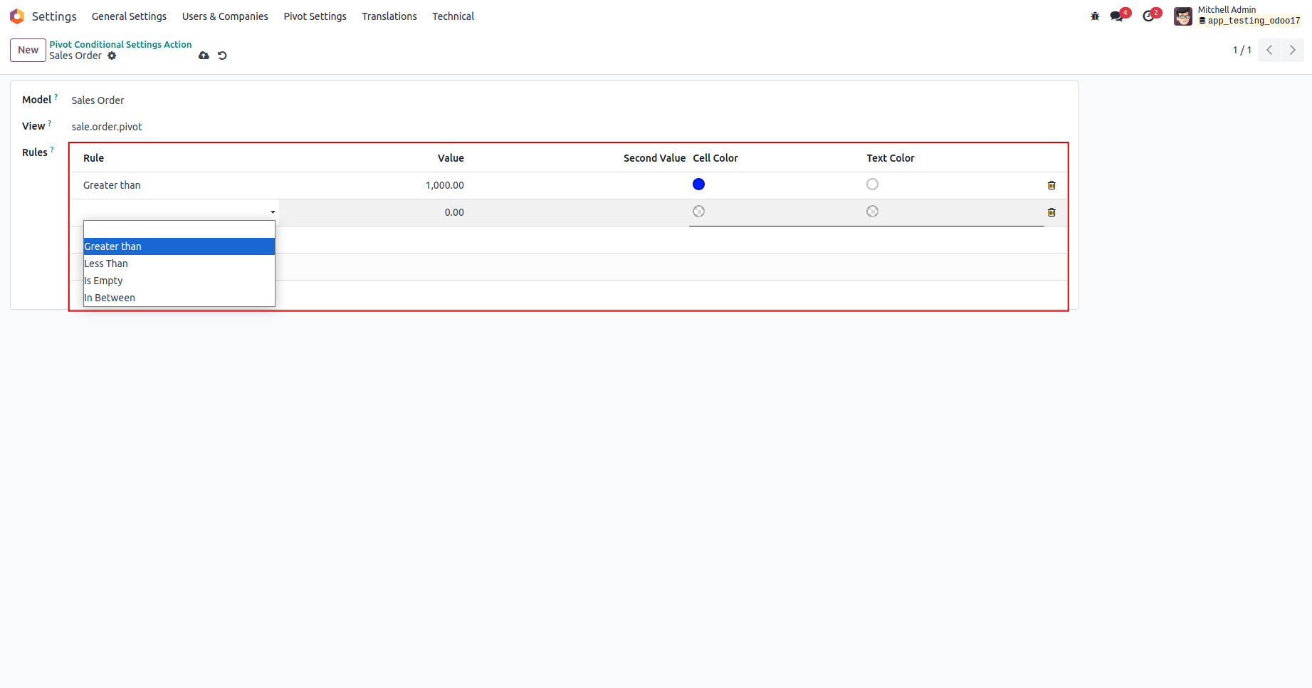
Task: Open the Pivot Settings menu
Action: click(315, 16)
